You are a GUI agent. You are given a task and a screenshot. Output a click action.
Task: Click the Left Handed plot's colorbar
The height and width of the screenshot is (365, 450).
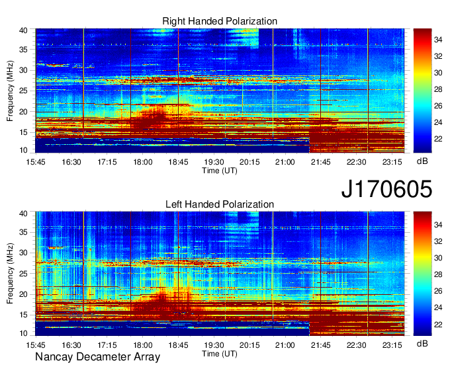tap(422, 274)
